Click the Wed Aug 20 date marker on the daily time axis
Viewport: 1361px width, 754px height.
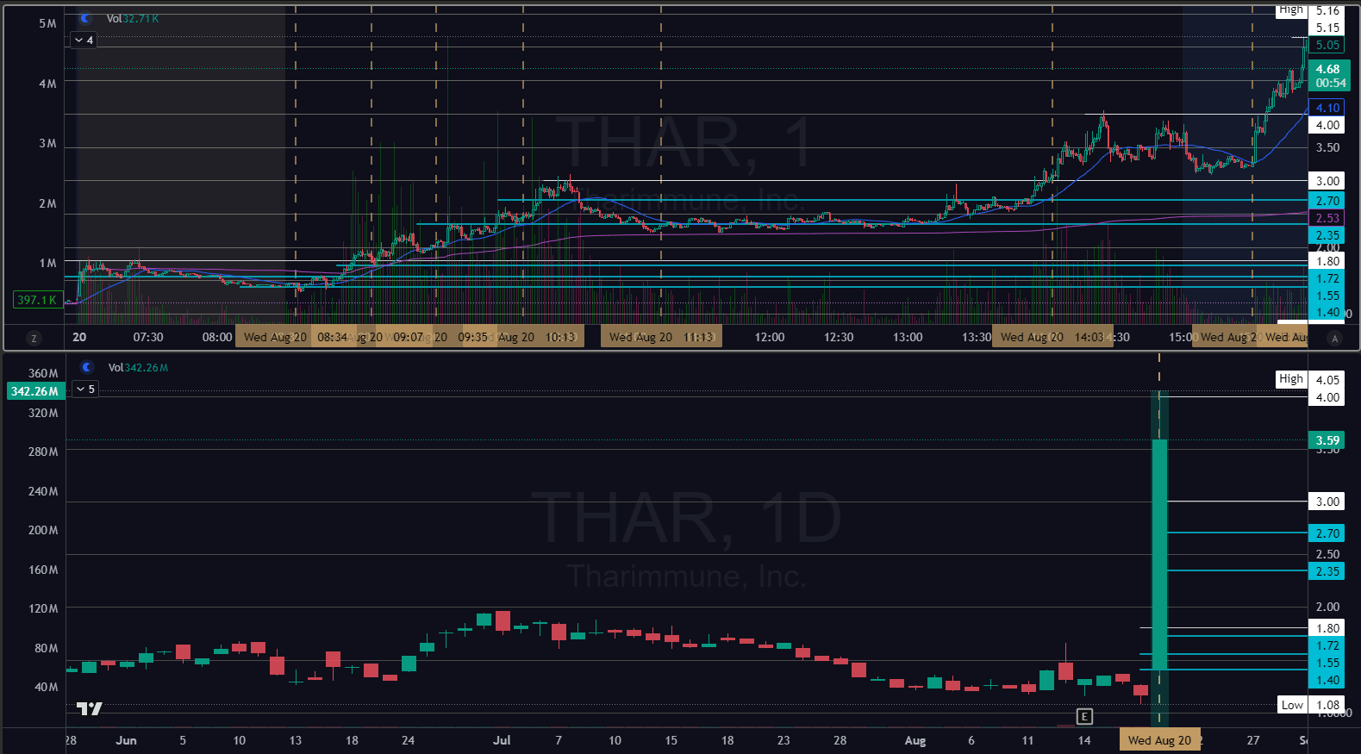(x=1159, y=740)
